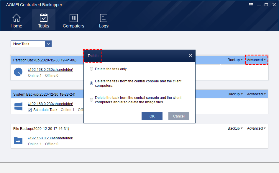Open the Home section icon
Screen dimensions: 279x173
(17, 18)
